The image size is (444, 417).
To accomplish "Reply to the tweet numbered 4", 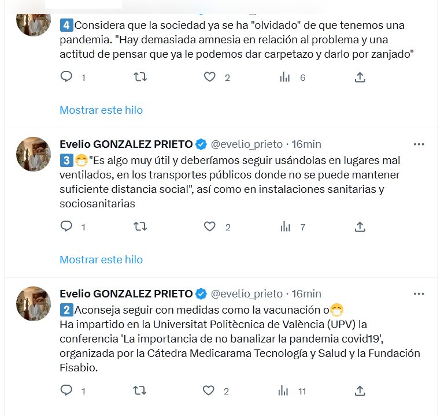I will 67,77.
